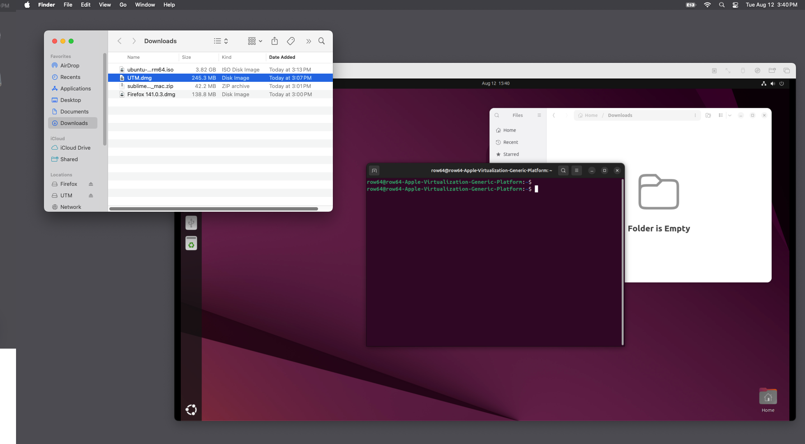Open Finder Tags button
Image resolution: width=805 pixels, height=444 pixels.
[291, 41]
